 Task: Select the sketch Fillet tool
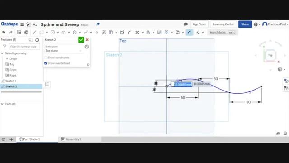coord(130,32)
